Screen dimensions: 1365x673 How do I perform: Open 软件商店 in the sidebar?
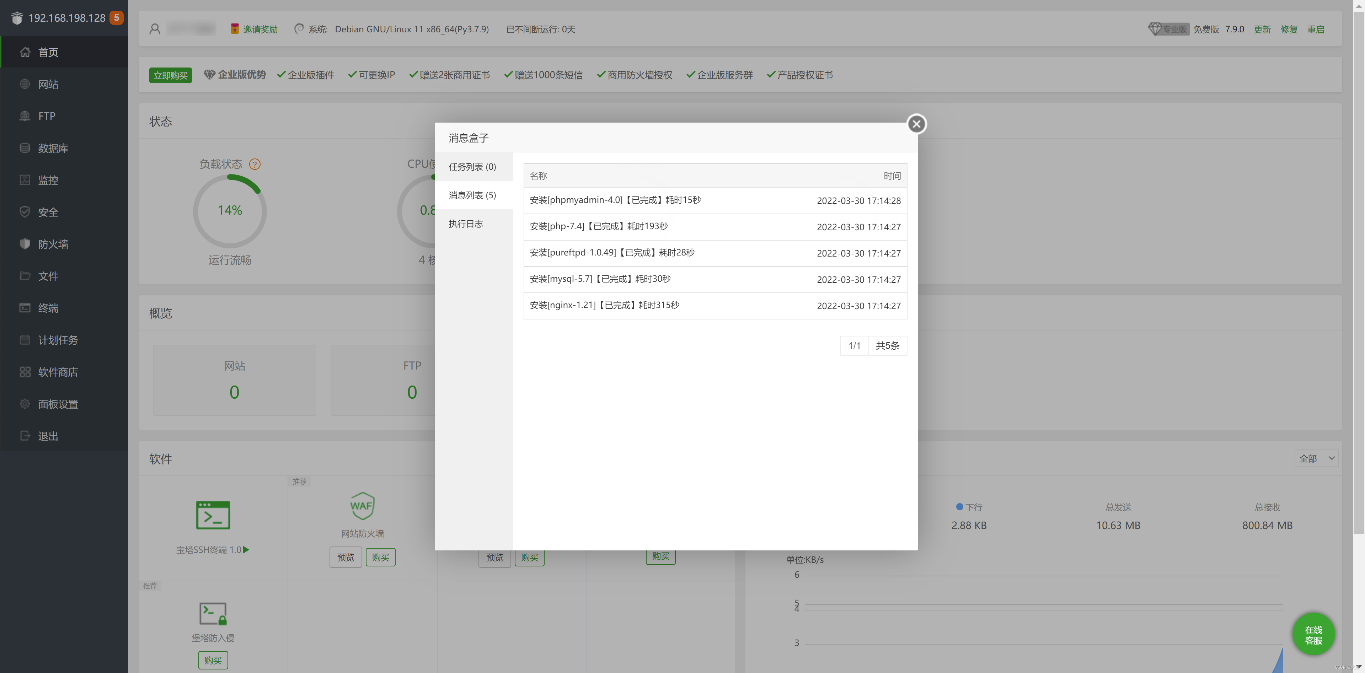tap(64, 372)
